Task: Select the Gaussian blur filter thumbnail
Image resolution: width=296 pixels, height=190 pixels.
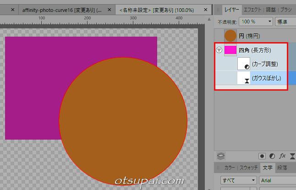Action: 243,78
